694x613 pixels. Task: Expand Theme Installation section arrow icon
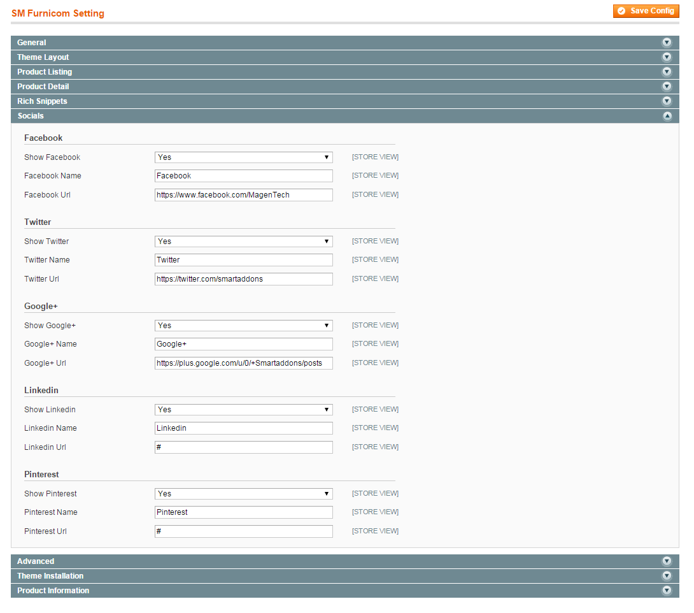pos(667,576)
